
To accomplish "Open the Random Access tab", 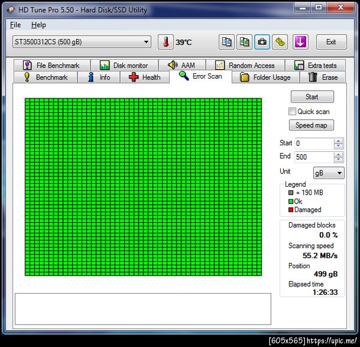I will pyautogui.click(x=245, y=65).
